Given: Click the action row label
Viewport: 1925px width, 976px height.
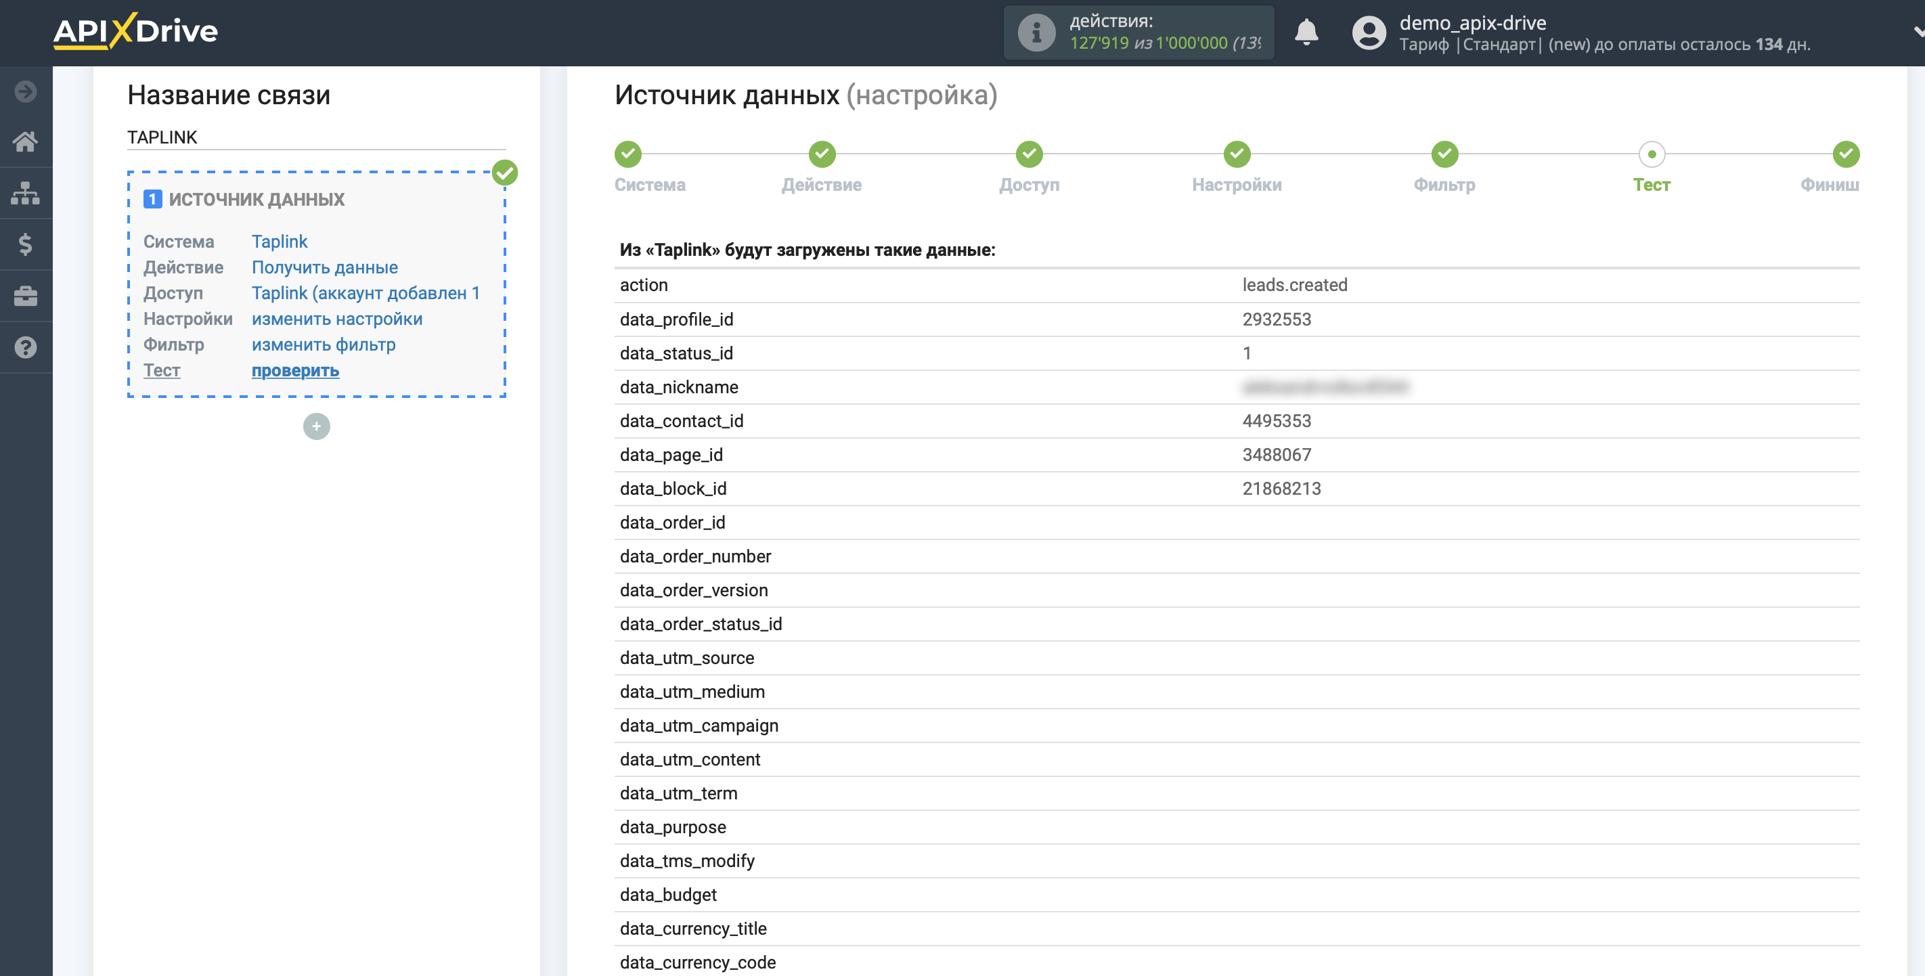Looking at the screenshot, I should [644, 285].
